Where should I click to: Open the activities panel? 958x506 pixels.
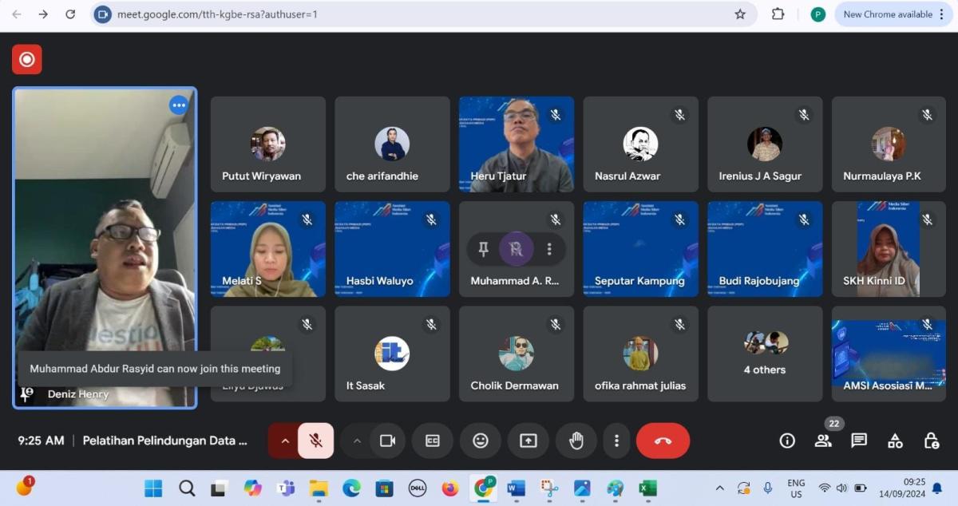click(895, 441)
